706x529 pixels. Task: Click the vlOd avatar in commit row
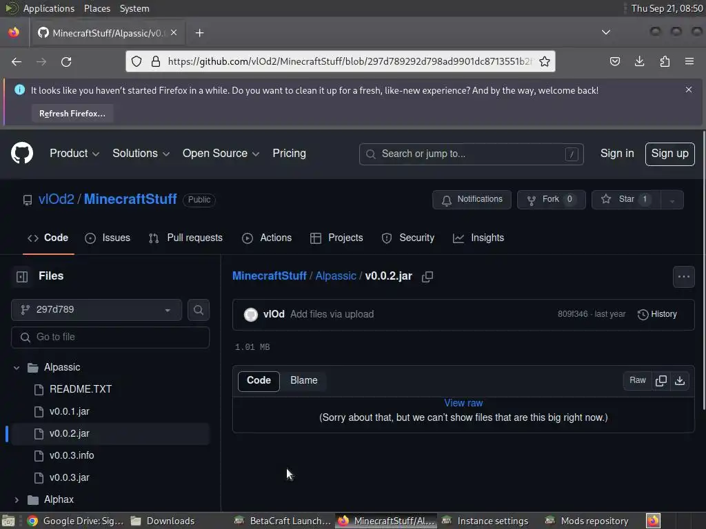251,314
